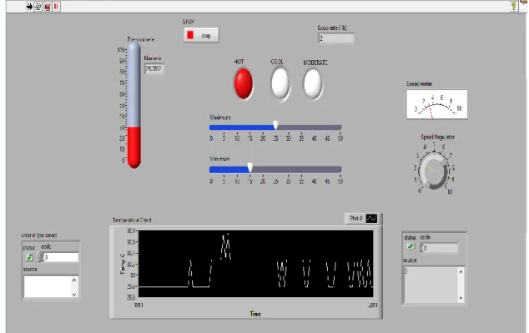Click the Minimum slider thumb

250,168
